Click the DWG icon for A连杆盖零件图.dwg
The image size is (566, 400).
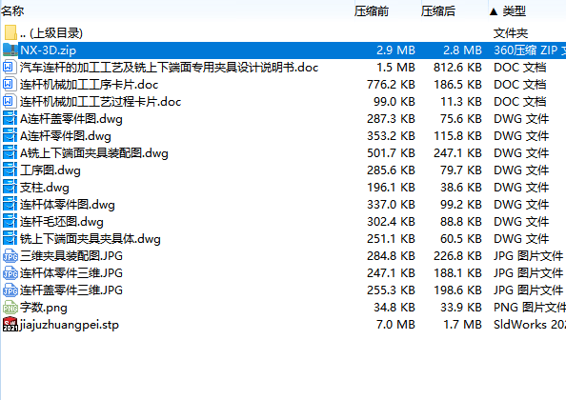click(x=10, y=119)
